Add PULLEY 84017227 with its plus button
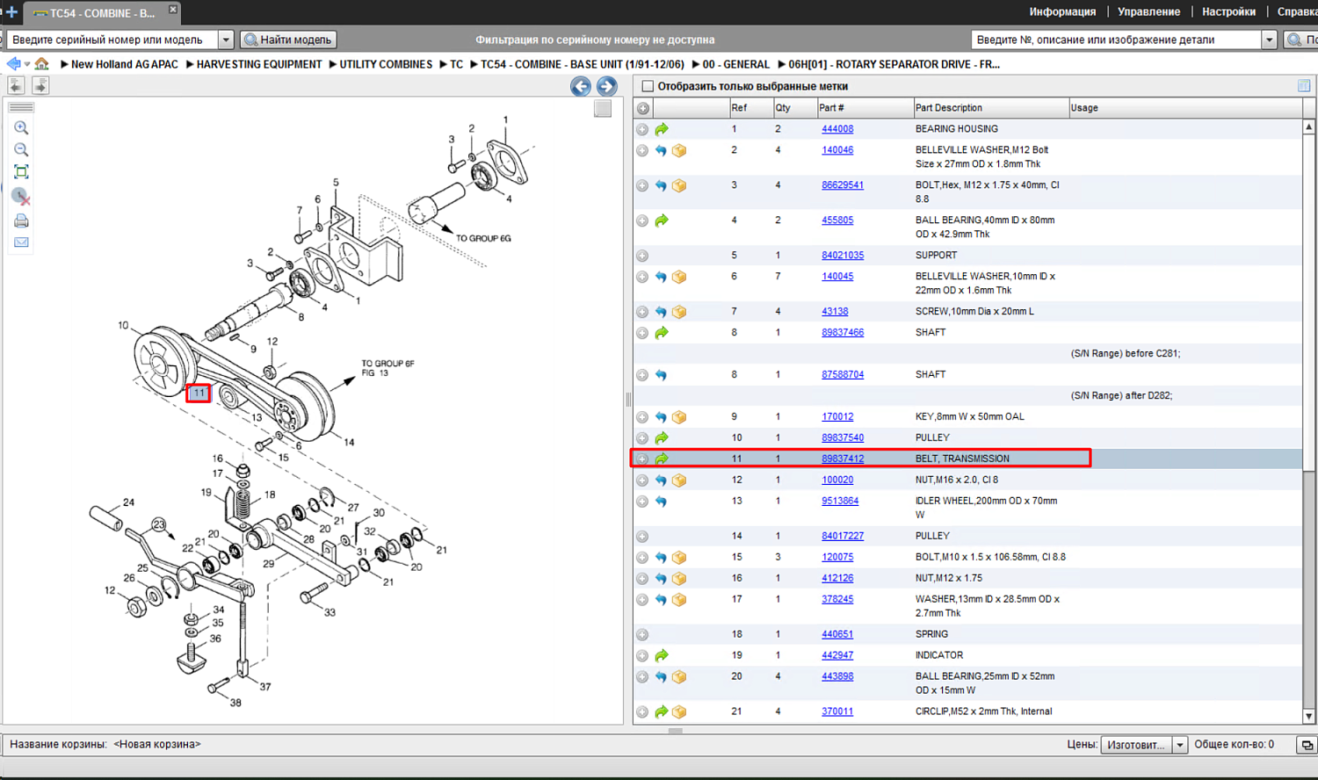The height and width of the screenshot is (780, 1318). [642, 537]
